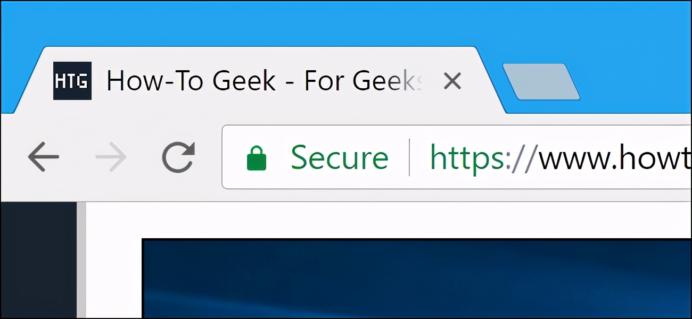Click the toolbar gap between reload and address bar

pyautogui.click(x=209, y=157)
